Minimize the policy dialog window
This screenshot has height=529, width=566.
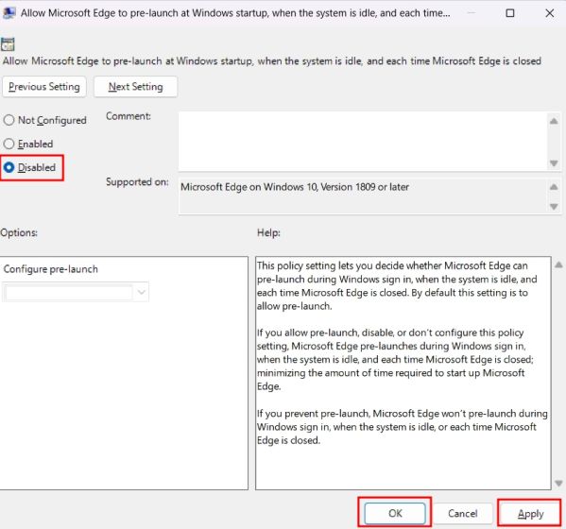pos(471,13)
